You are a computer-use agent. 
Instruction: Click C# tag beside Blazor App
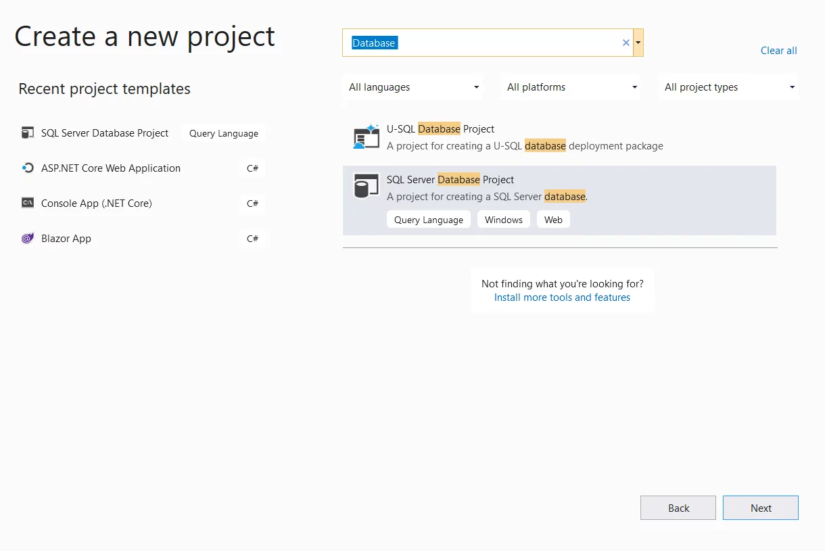pos(252,239)
